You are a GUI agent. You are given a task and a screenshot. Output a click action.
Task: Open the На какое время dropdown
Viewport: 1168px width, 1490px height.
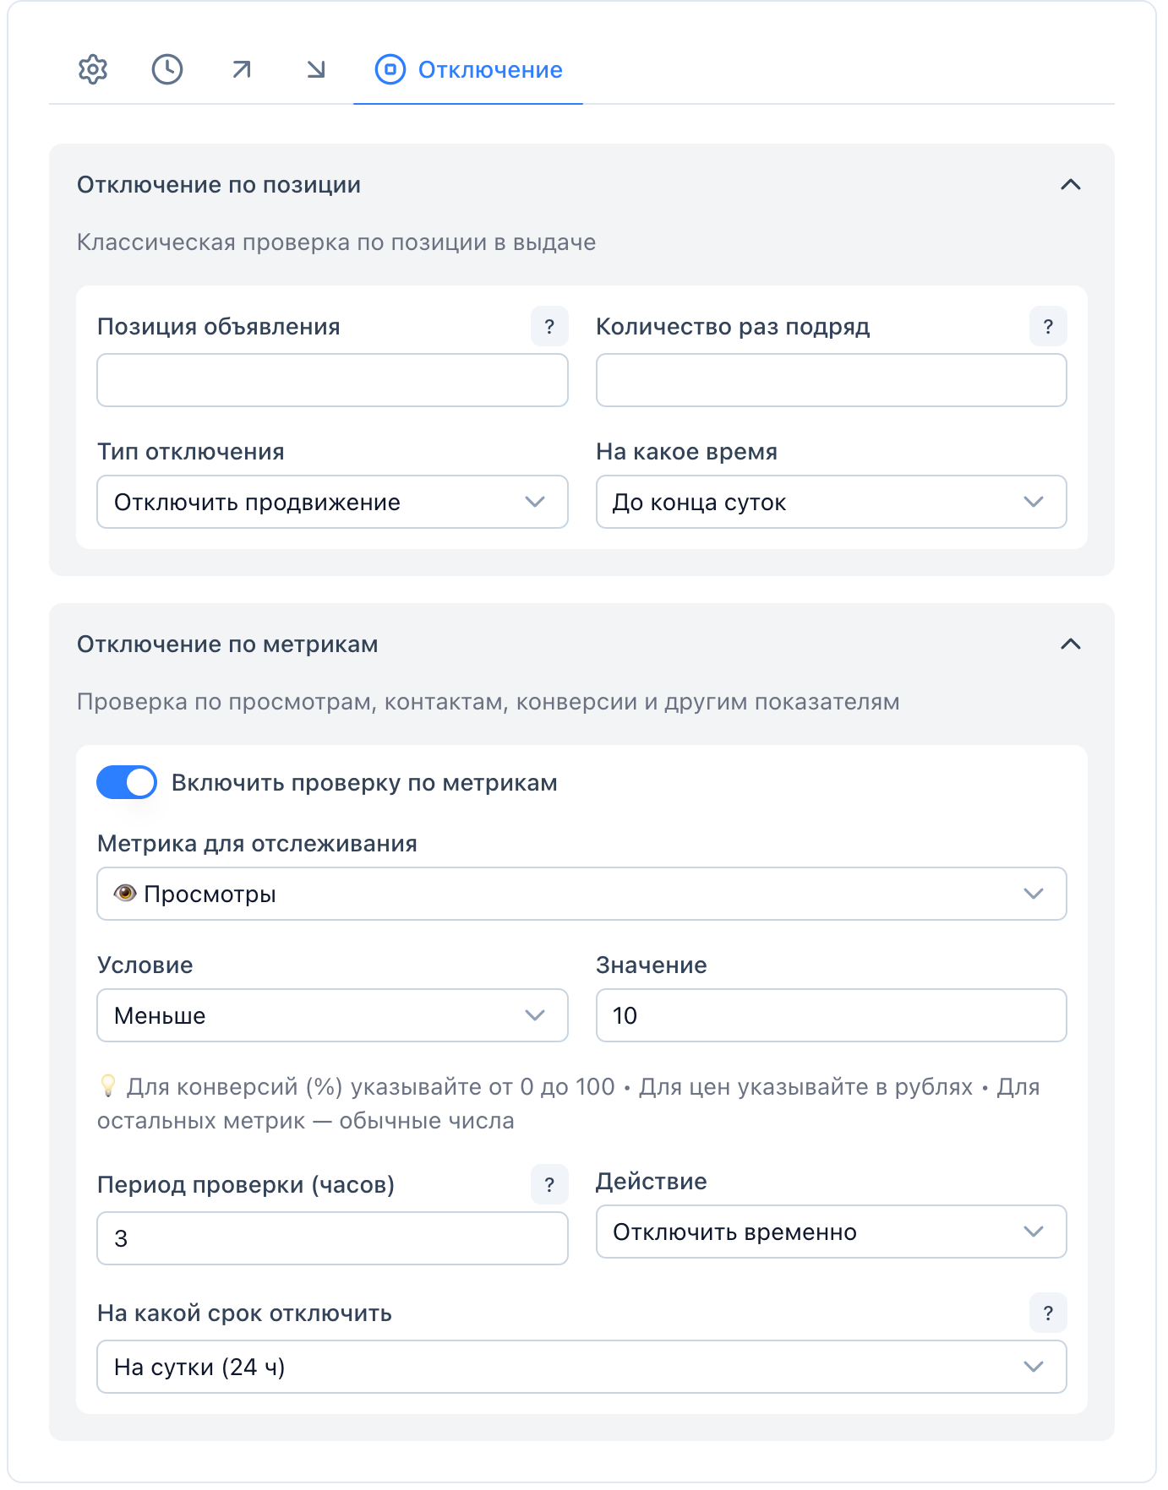pyautogui.click(x=831, y=503)
